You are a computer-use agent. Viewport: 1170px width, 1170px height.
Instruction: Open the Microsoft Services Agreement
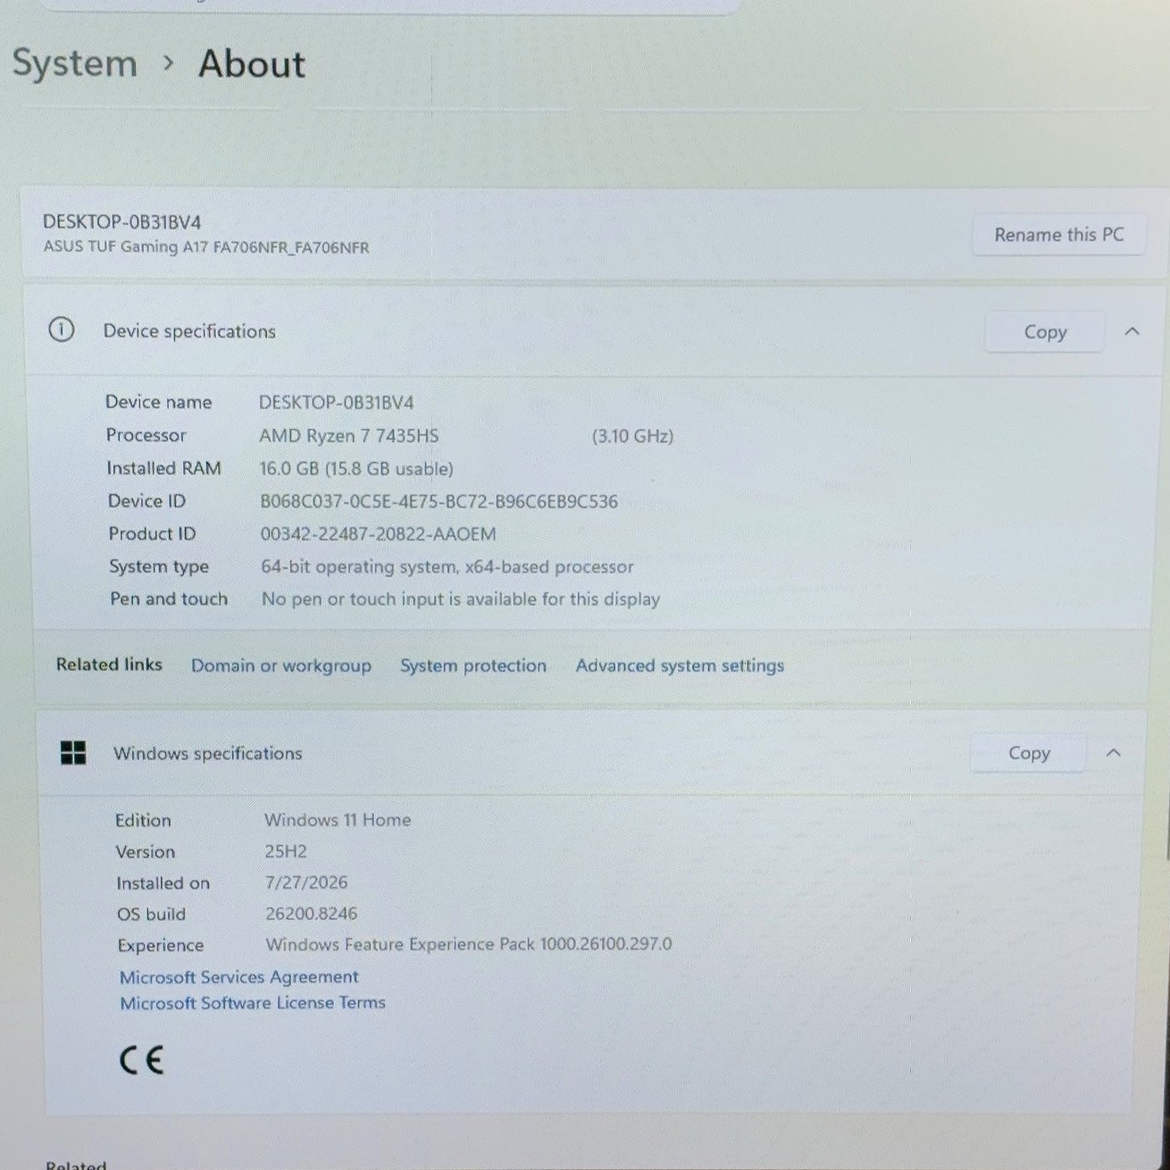pos(239,977)
